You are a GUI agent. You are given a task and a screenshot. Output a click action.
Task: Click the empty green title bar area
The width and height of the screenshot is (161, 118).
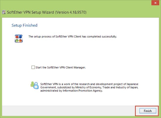pos(118,12)
